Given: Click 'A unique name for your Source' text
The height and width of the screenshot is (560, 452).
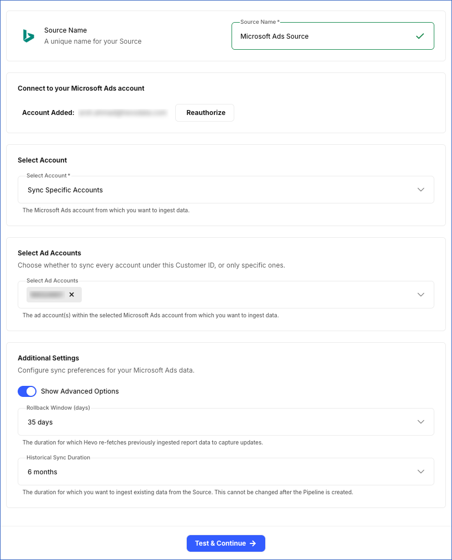Looking at the screenshot, I should coord(93,41).
